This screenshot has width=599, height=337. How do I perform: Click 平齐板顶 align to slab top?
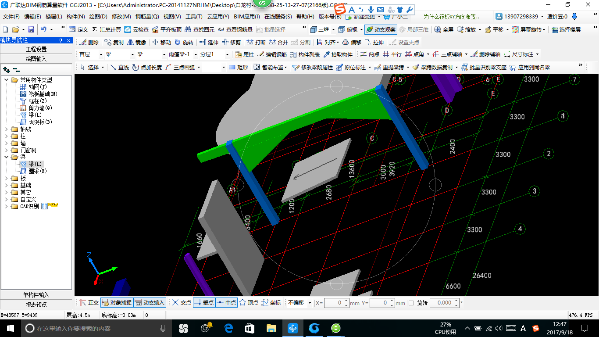point(166,29)
